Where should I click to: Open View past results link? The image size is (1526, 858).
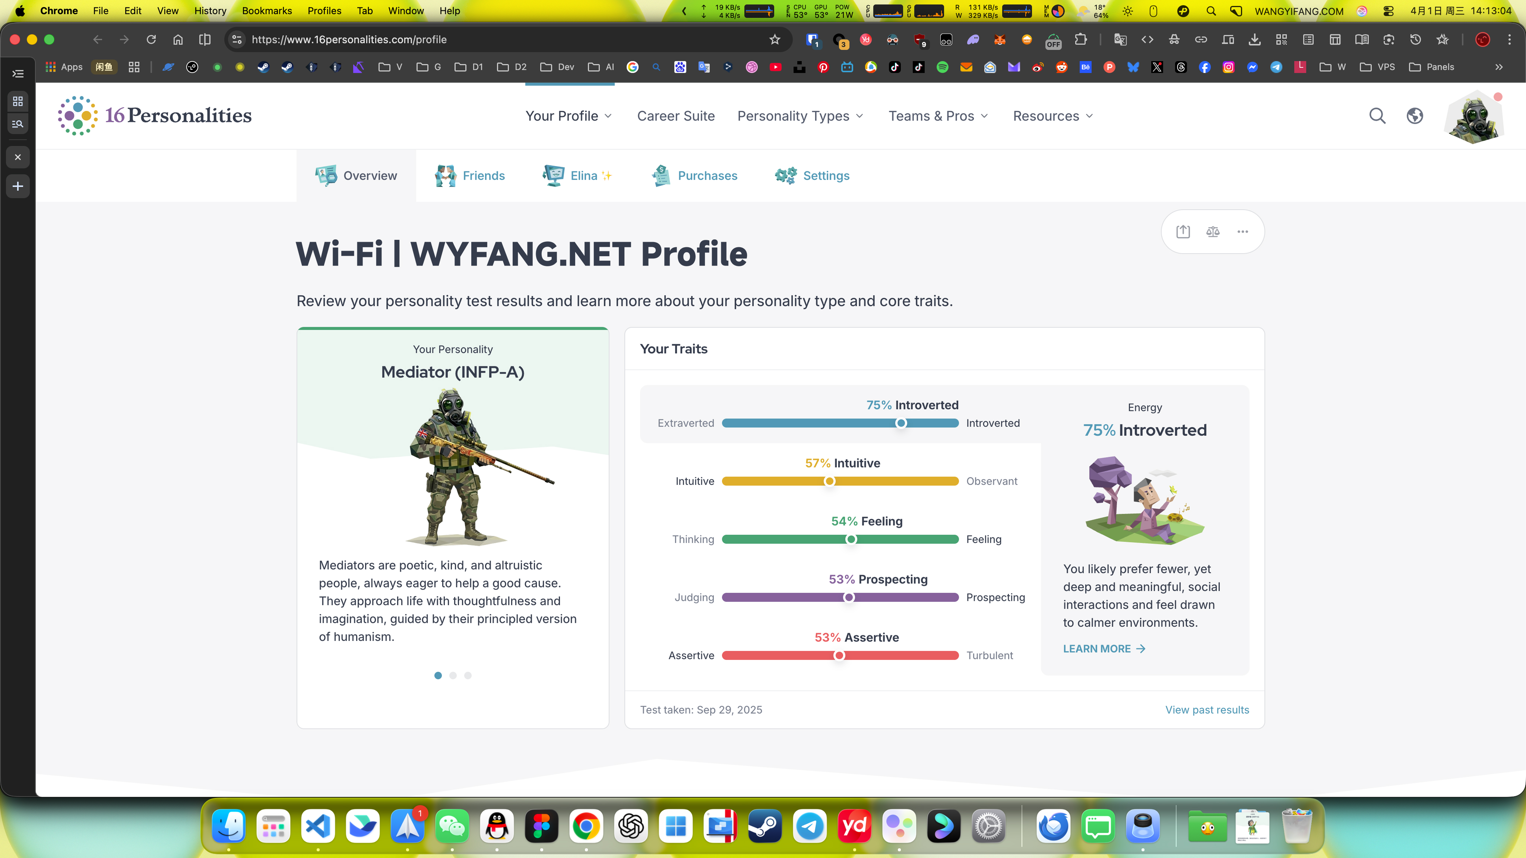click(x=1207, y=709)
